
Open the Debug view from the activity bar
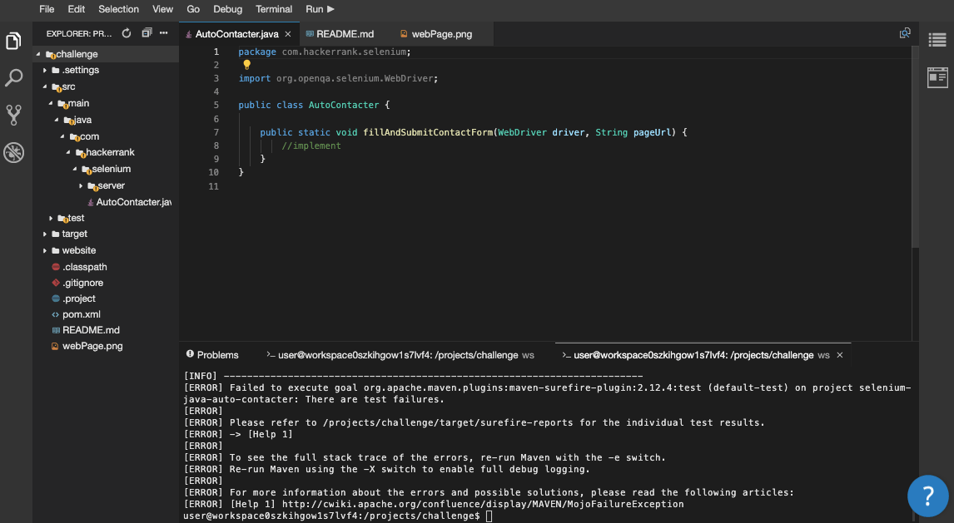[x=13, y=152]
